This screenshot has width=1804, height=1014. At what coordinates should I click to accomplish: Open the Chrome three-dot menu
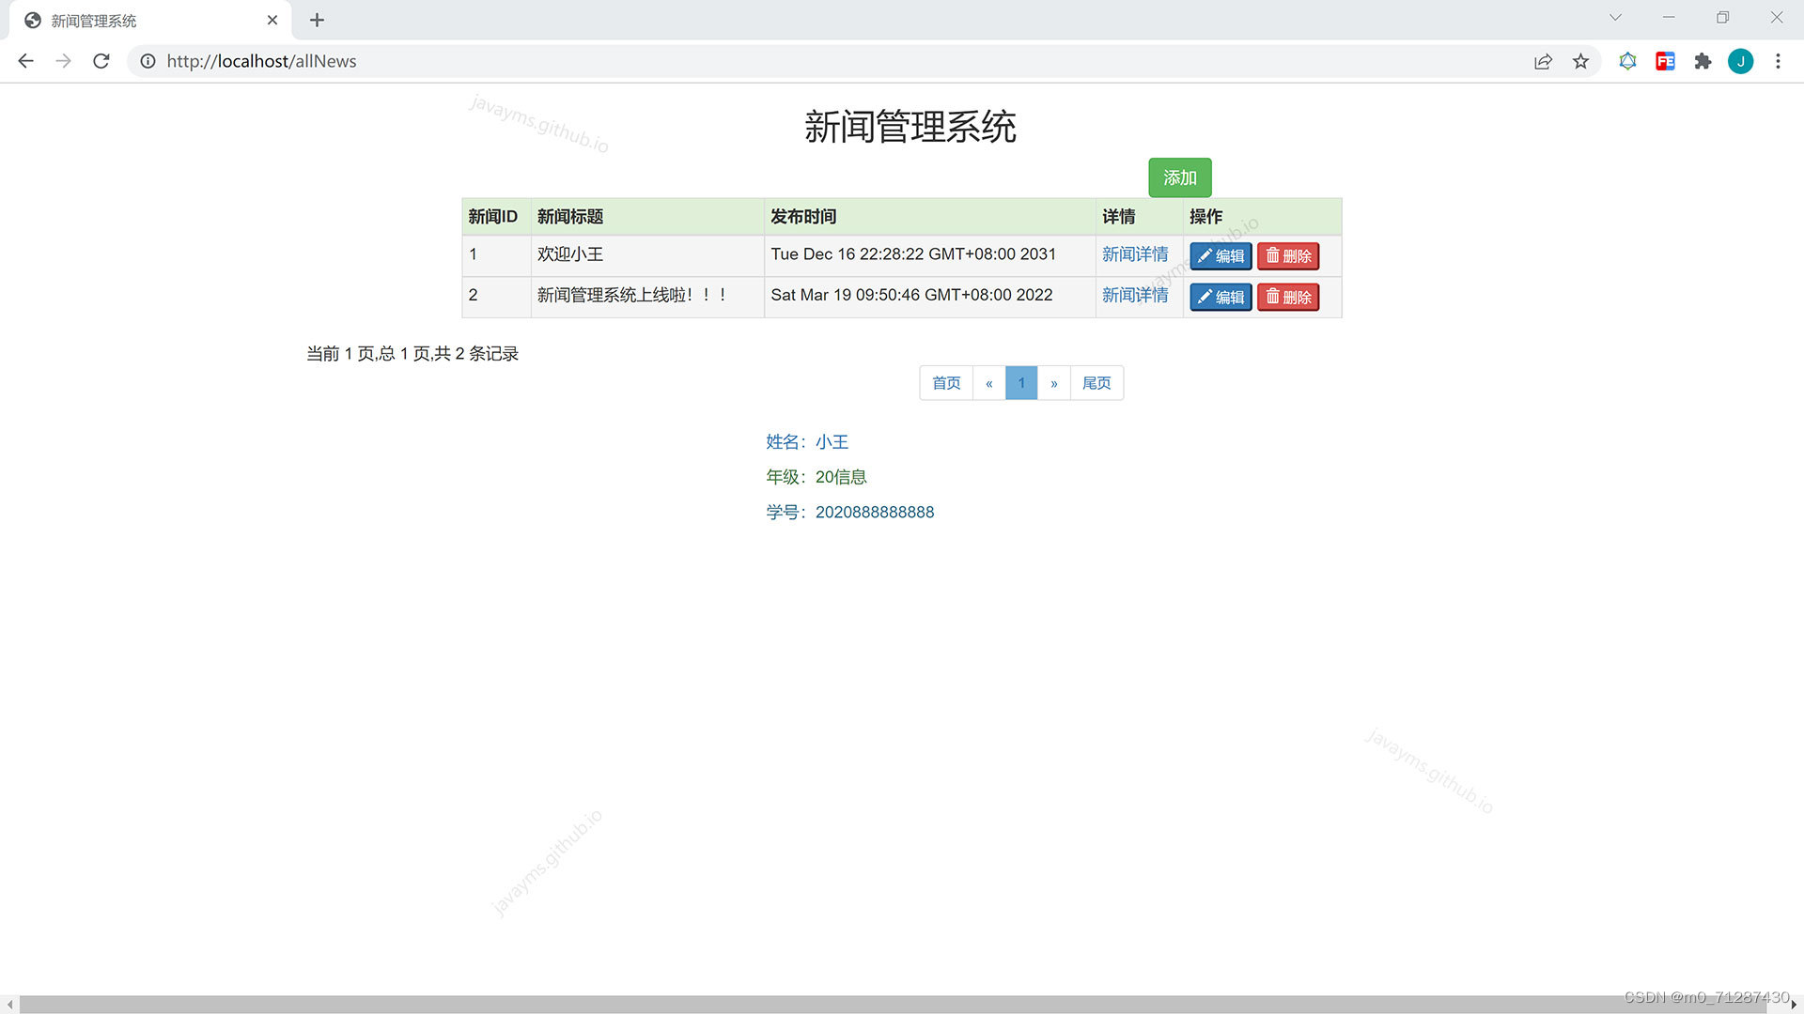1778,61
